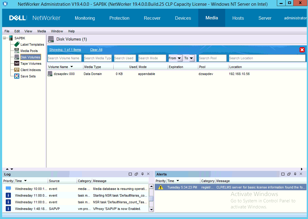
Task: Click the Save Sets icon
Action: point(17,76)
